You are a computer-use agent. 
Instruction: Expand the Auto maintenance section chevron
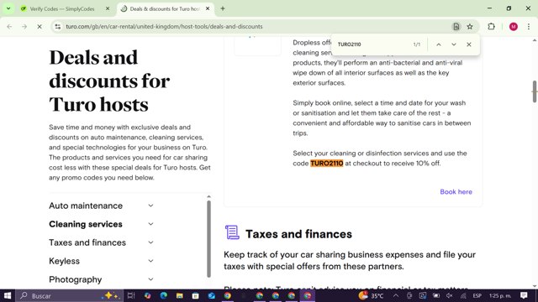(x=150, y=206)
